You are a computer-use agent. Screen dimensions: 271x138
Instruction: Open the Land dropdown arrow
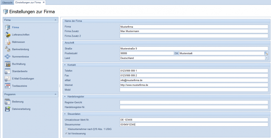pyautogui.click(x=266, y=58)
